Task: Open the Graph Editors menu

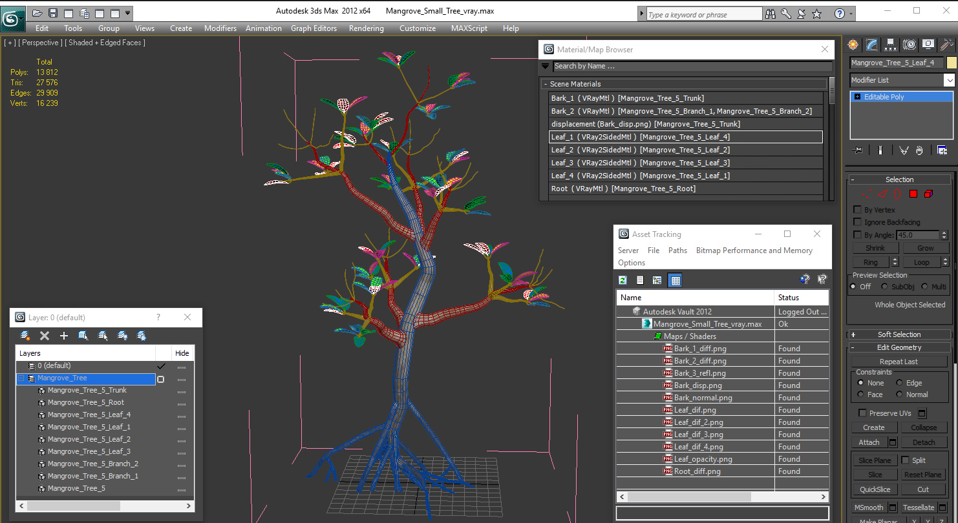Action: pyautogui.click(x=314, y=28)
